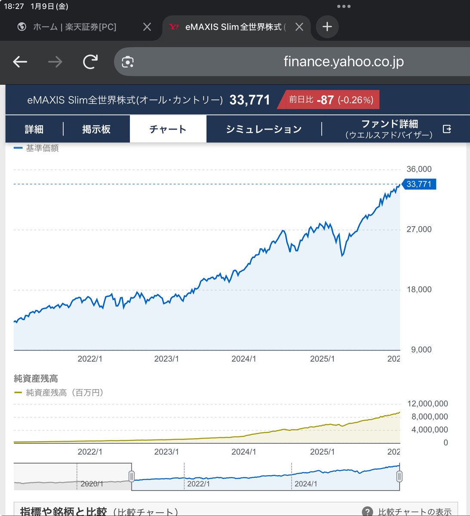Click the 比較チャートの表示 help icon

[x=368, y=512]
